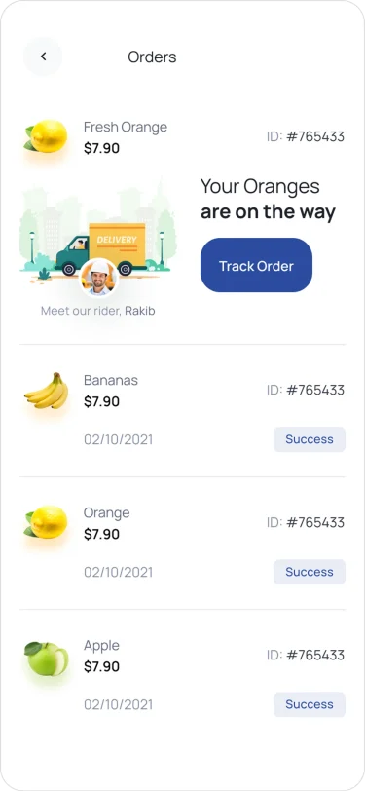The image size is (365, 791).
Task: Click Success badge on Orange order
Action: click(x=310, y=572)
